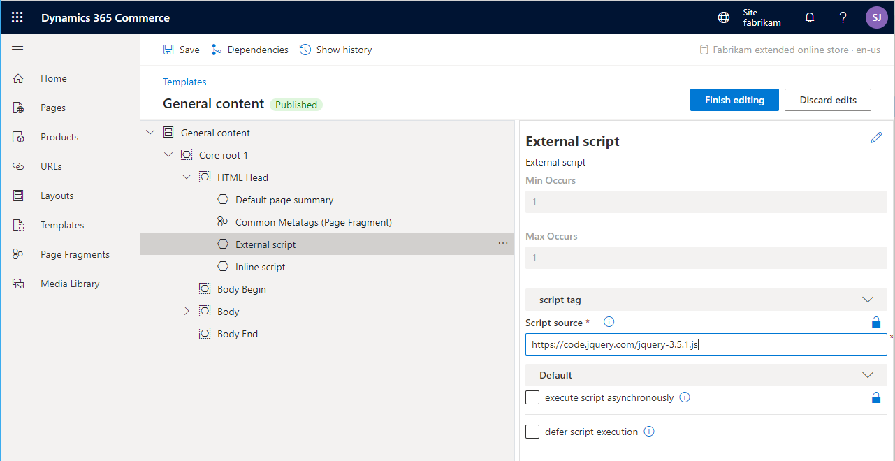Collapse the script tag section
The image size is (895, 461).
[x=868, y=299]
